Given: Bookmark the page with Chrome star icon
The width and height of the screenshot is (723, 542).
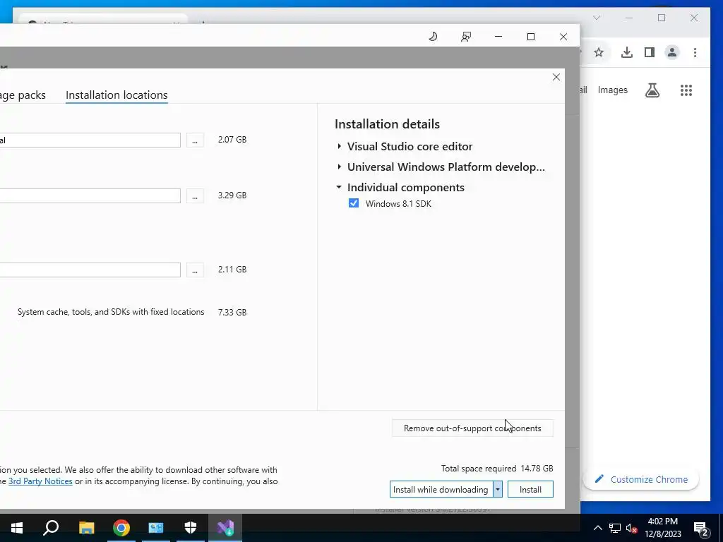Looking at the screenshot, I should [599, 52].
